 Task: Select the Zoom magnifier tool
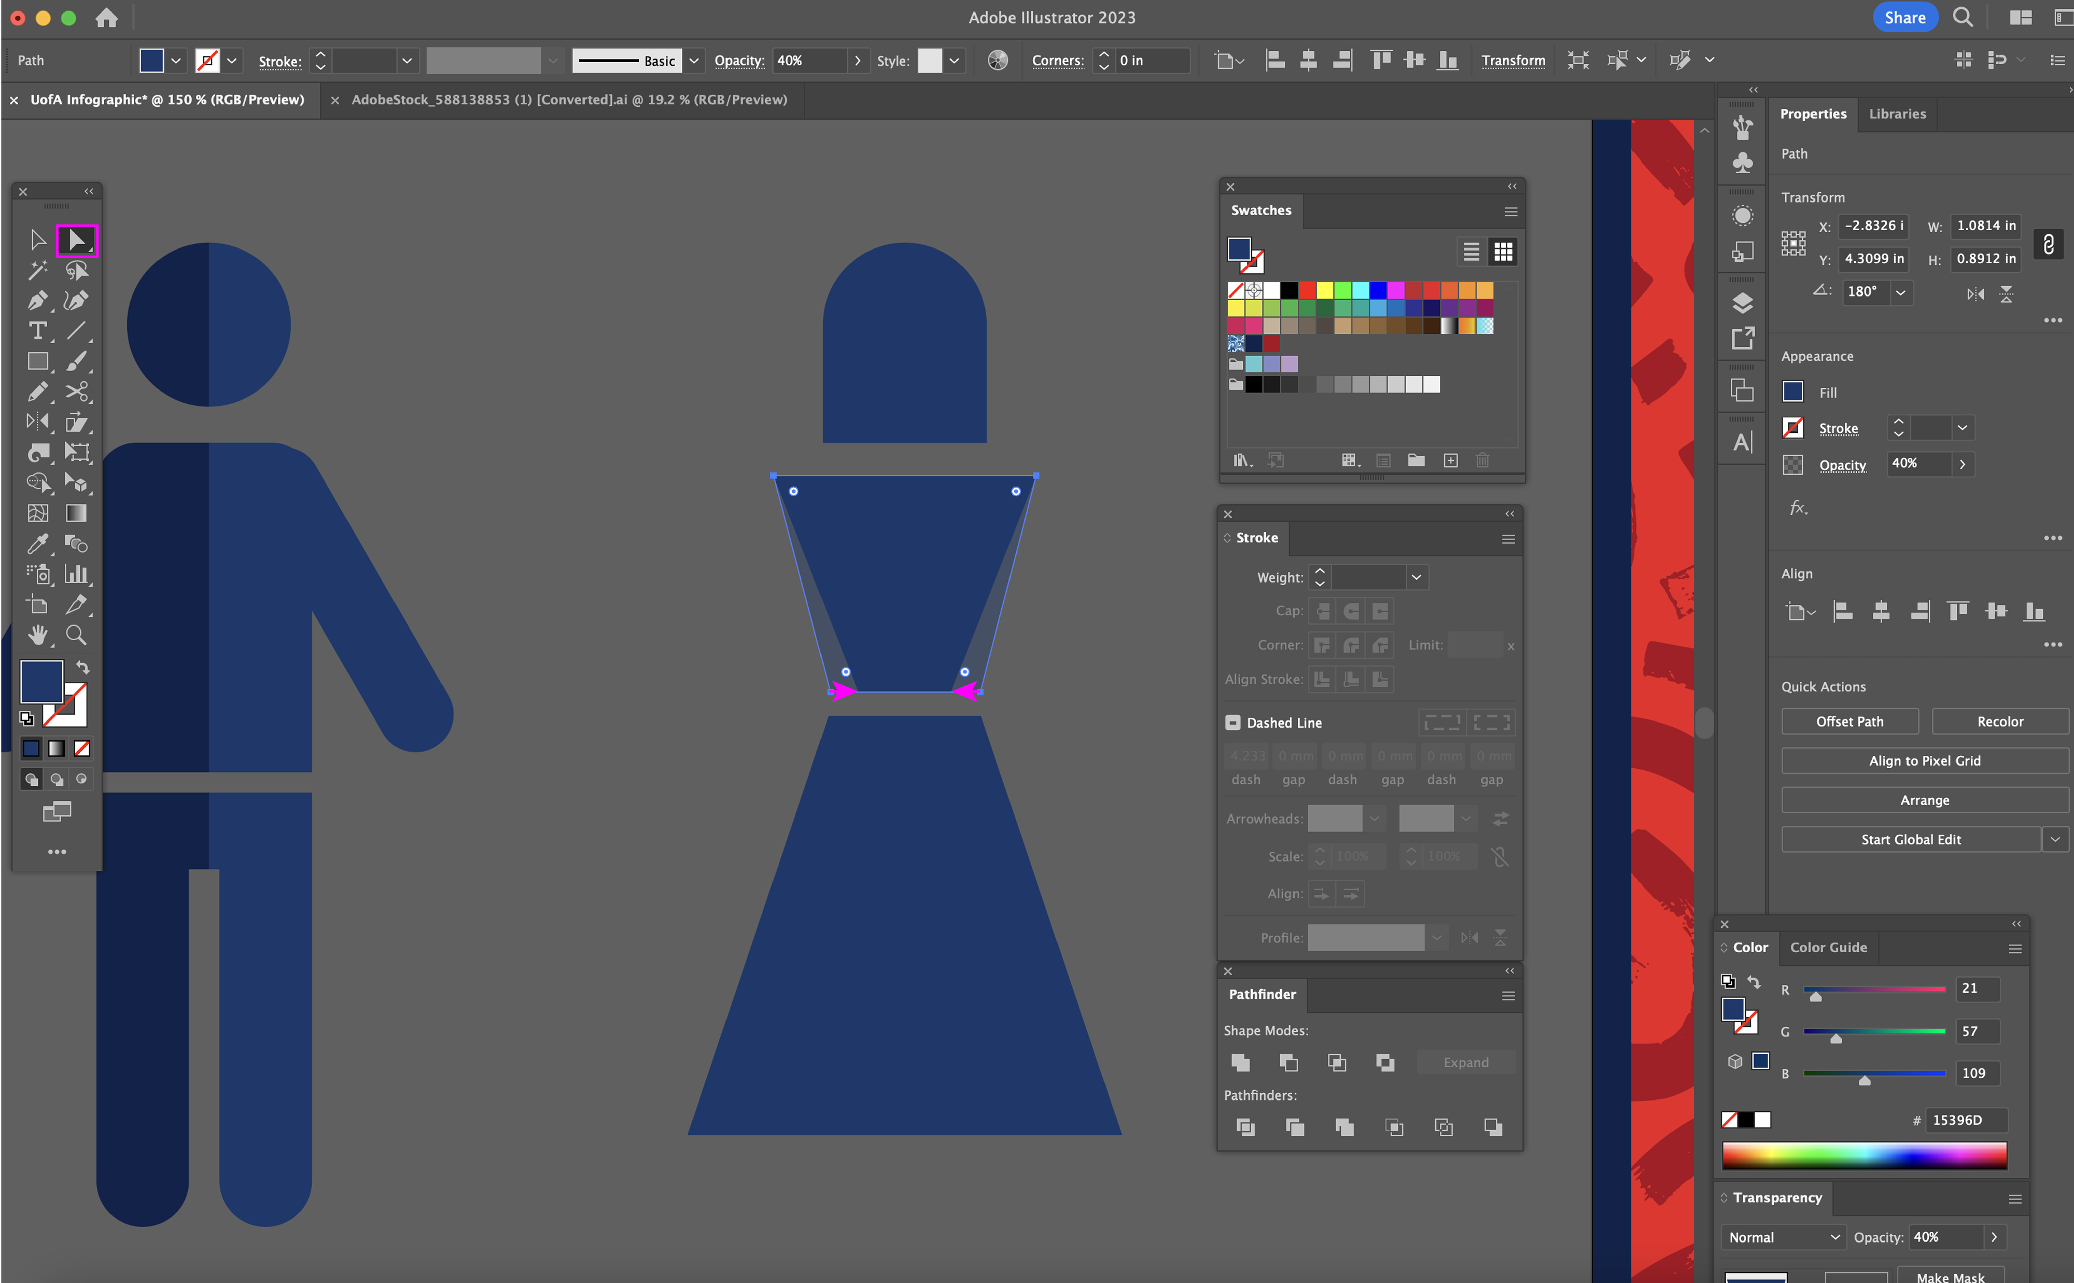tap(76, 635)
